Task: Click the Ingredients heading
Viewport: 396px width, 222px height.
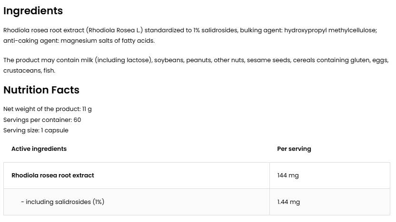Action: click(x=33, y=10)
